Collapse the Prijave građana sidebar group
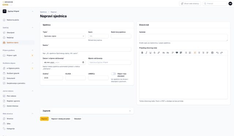 tap(33, 50)
